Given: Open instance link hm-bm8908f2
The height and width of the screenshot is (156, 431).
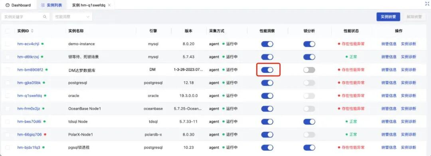Looking at the screenshot, I should pyautogui.click(x=30, y=70).
